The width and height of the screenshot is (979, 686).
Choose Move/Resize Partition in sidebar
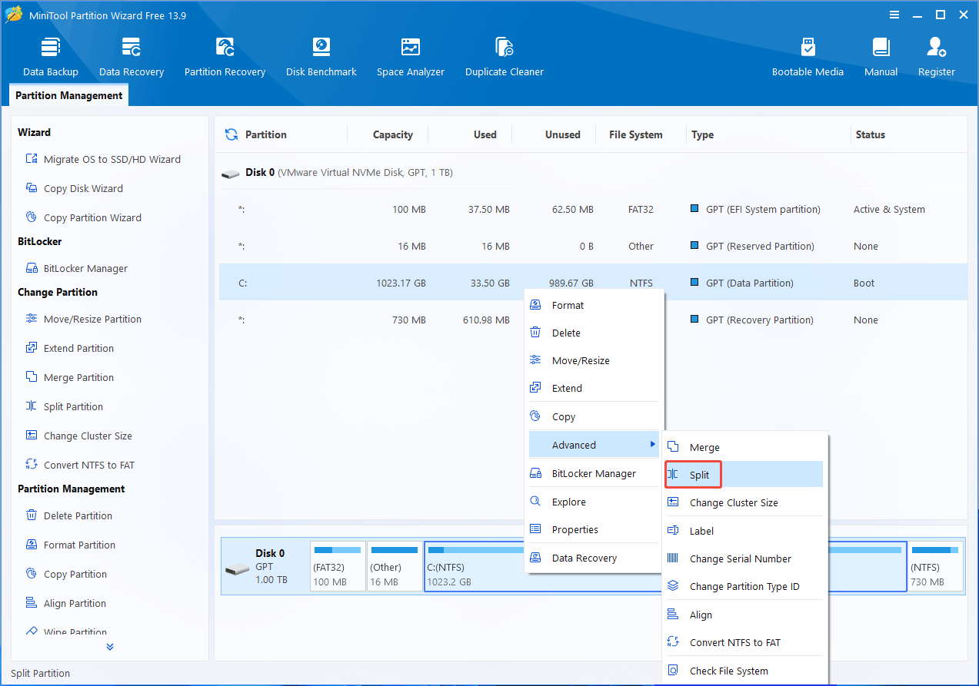point(83,319)
